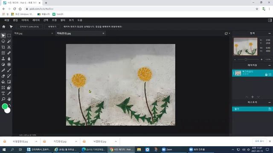The height and width of the screenshot is (153, 273).
Task: Select the Dodge/Burn tool
Action: [3, 64]
